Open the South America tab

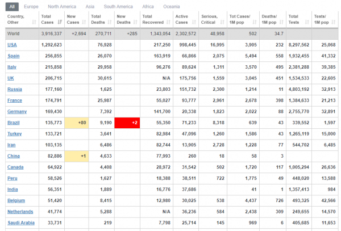118,7
